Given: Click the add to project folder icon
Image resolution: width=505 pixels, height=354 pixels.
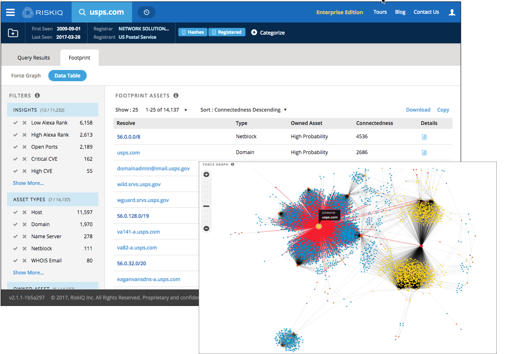Looking at the screenshot, I should (x=13, y=33).
